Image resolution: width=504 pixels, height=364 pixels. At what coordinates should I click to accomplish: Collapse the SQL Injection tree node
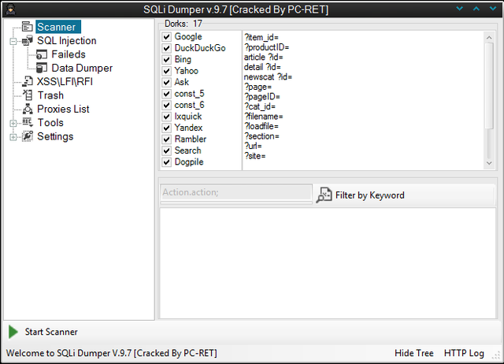pos(13,41)
